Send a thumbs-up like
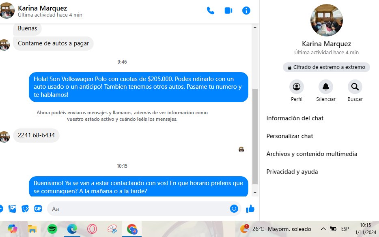379x237 pixels. (x=250, y=209)
